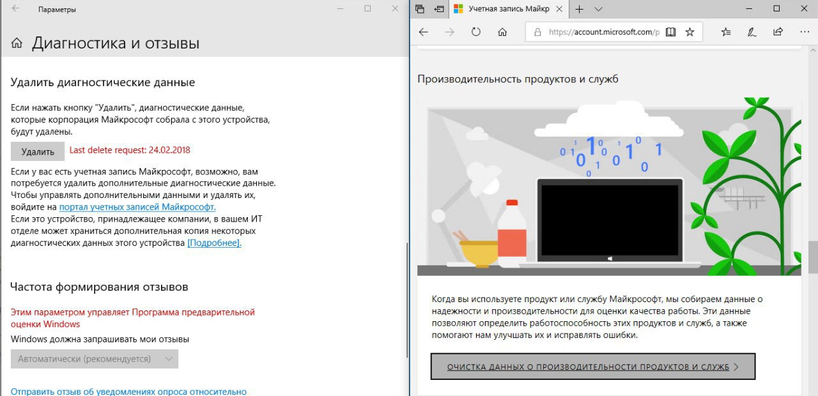818x396 pixels.
Task: Click the Edge page scrollbar thumb
Action: (x=813, y=257)
